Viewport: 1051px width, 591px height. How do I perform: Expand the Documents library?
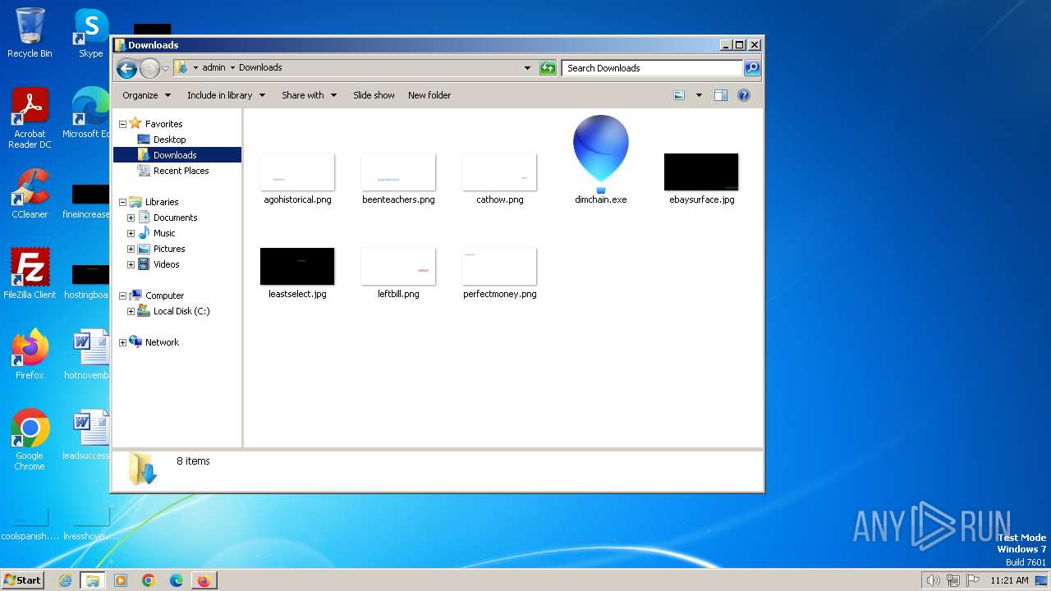click(x=131, y=218)
